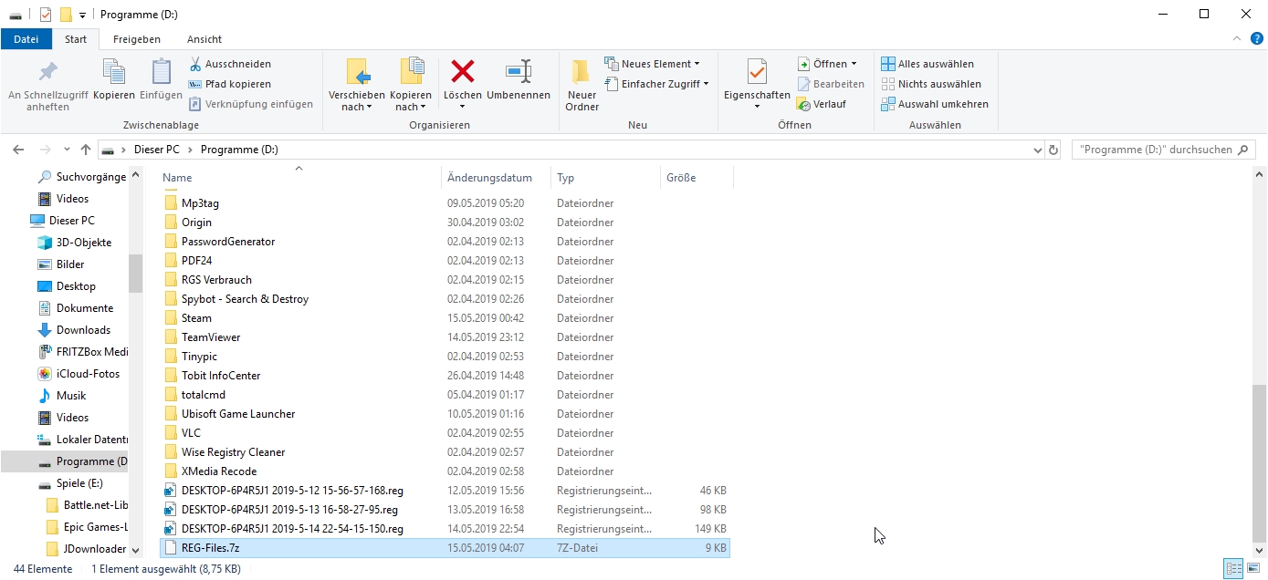Click Bearbeiten in the ribbon
This screenshot has height=580, width=1268.
[x=831, y=84]
